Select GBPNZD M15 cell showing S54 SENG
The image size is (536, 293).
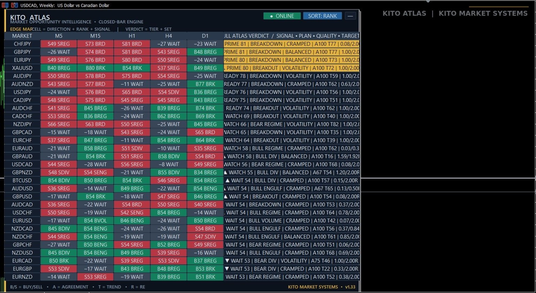coord(95,173)
